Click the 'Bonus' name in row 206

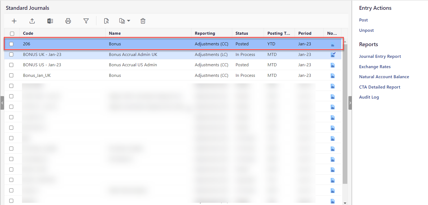(115, 44)
